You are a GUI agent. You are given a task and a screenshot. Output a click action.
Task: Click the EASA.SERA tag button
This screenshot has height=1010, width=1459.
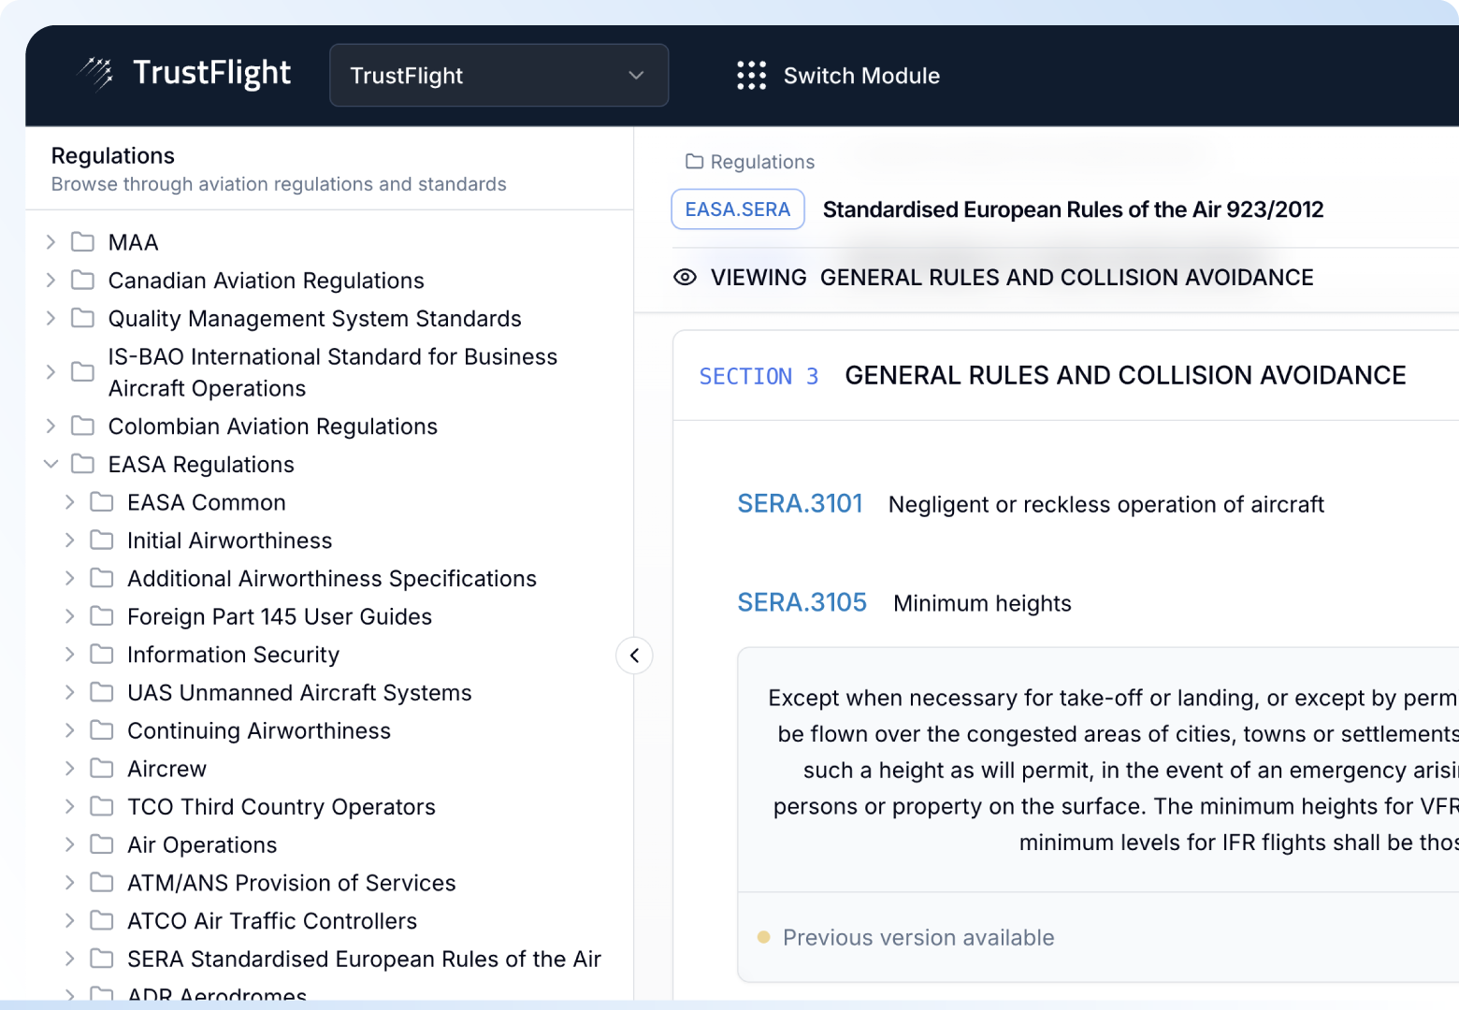[x=738, y=209]
